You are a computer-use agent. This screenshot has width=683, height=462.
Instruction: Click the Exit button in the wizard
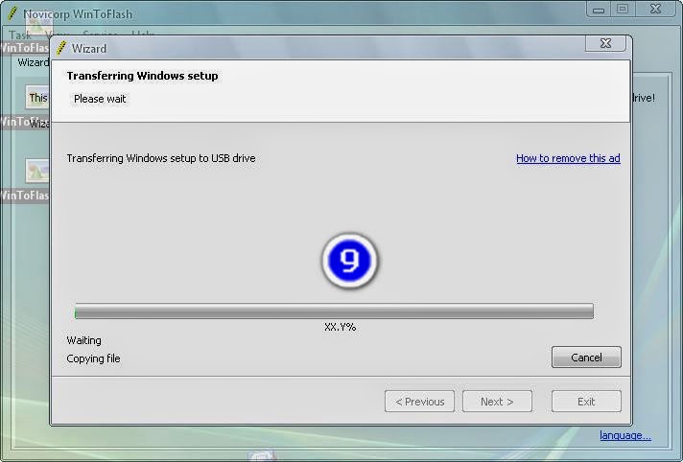click(586, 402)
